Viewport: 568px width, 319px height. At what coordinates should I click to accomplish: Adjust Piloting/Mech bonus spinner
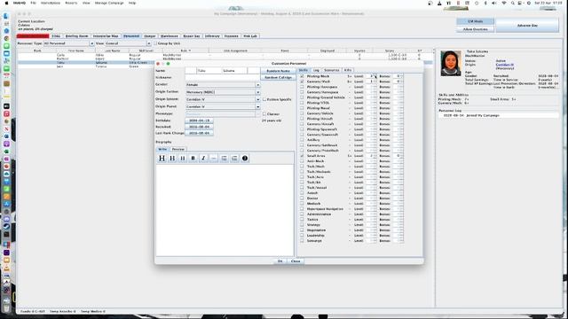point(398,76)
